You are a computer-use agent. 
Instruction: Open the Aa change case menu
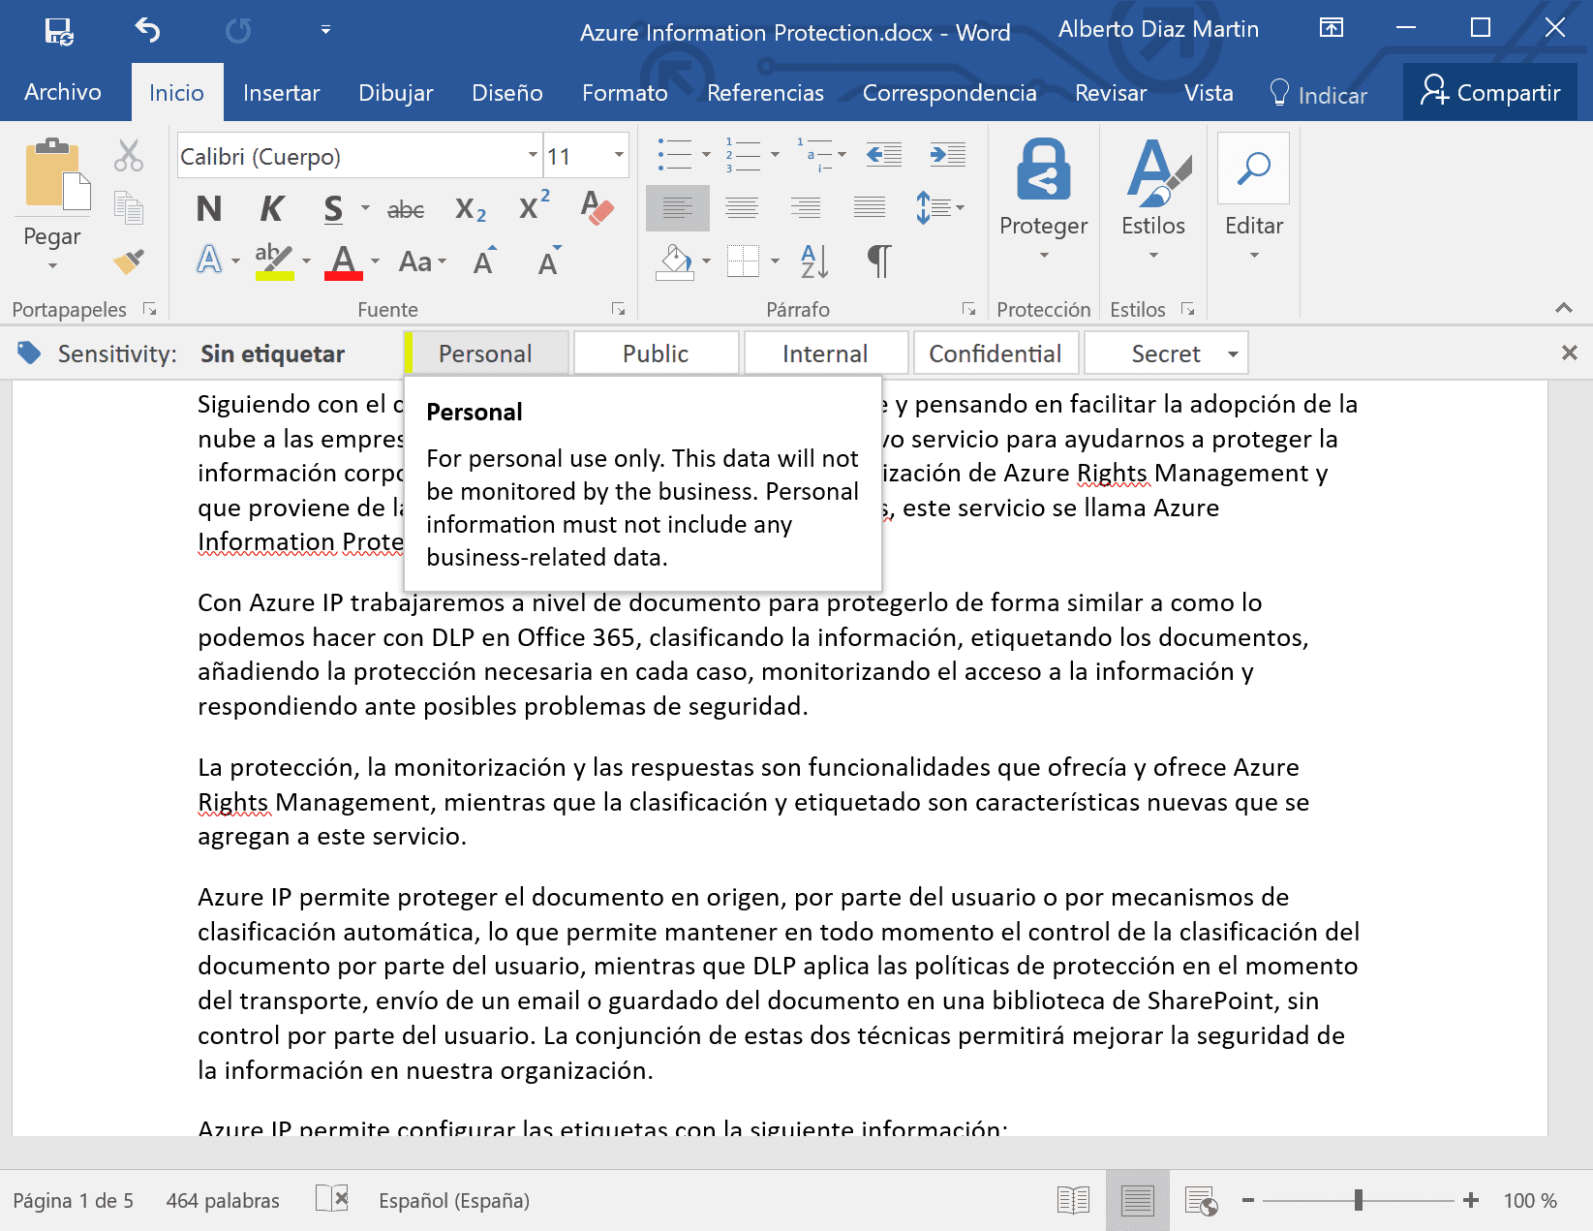tap(422, 262)
